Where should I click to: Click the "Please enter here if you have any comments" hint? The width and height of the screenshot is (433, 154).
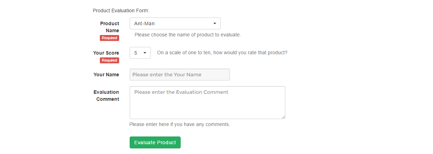[180, 124]
